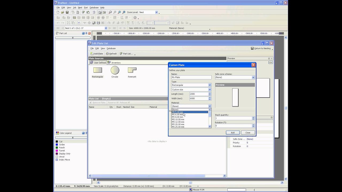Open the Nest 1 of 1 dropdown
Image resolution: width=342 pixels, height=192 pixels.
coord(106,28)
